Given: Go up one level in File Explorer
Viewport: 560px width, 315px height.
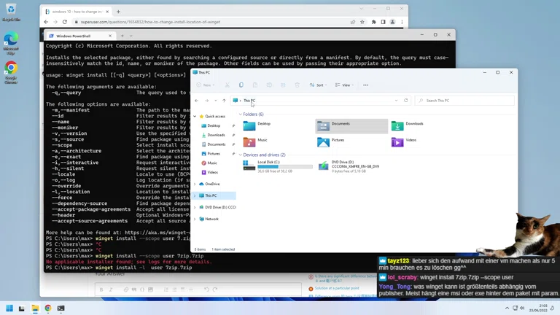Looking at the screenshot, I should tap(224, 101).
